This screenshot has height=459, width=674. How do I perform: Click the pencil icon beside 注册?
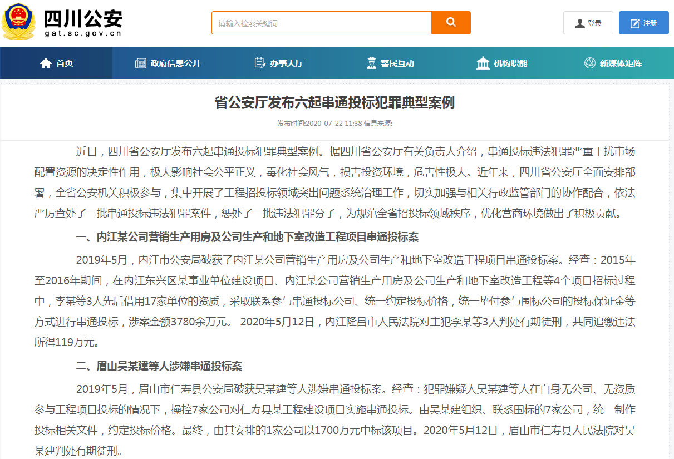click(x=635, y=23)
